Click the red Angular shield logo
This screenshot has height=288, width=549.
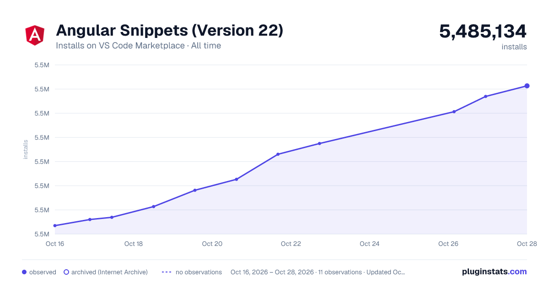point(35,35)
